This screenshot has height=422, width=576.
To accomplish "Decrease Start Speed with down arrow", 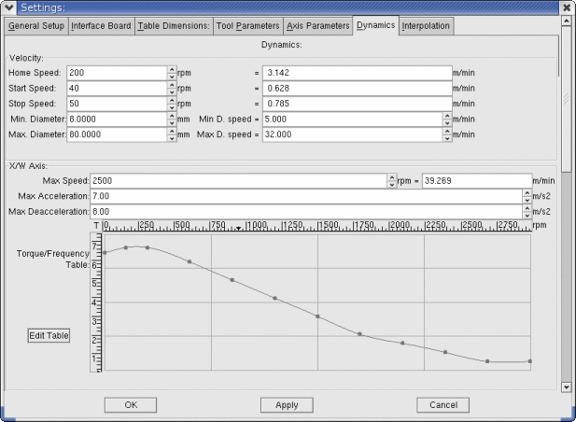I will (171, 91).
